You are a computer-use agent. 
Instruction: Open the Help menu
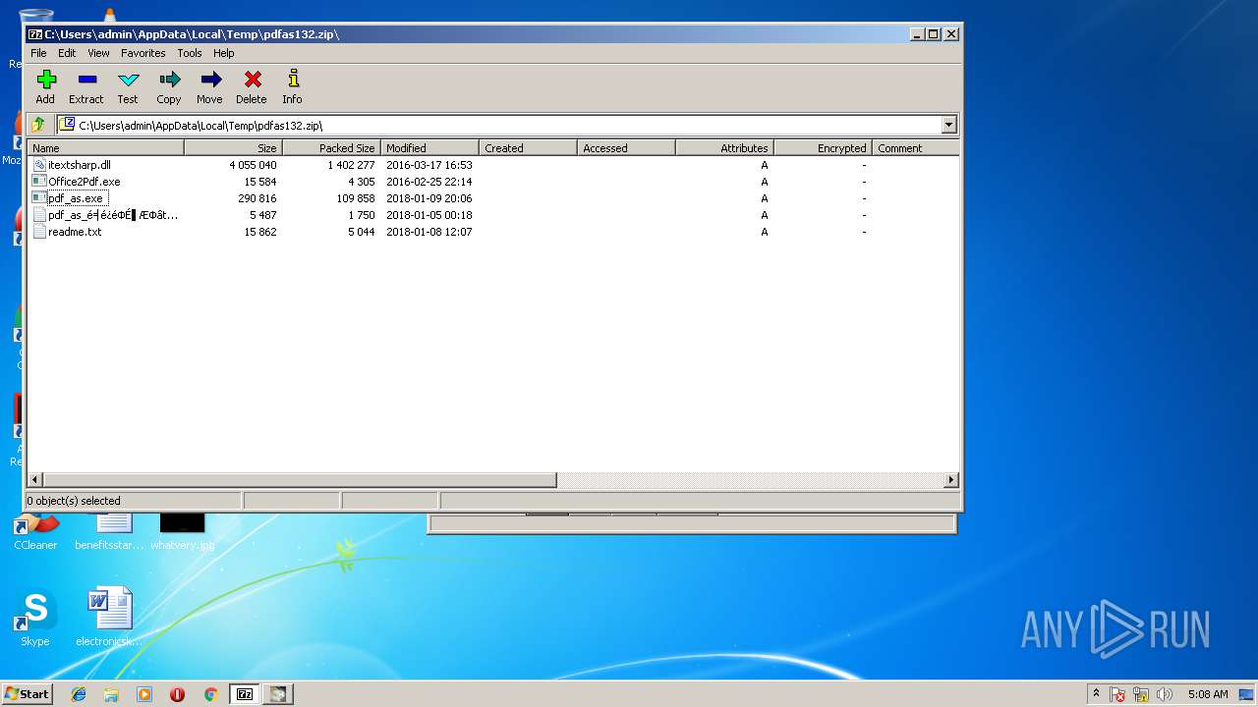(x=224, y=53)
